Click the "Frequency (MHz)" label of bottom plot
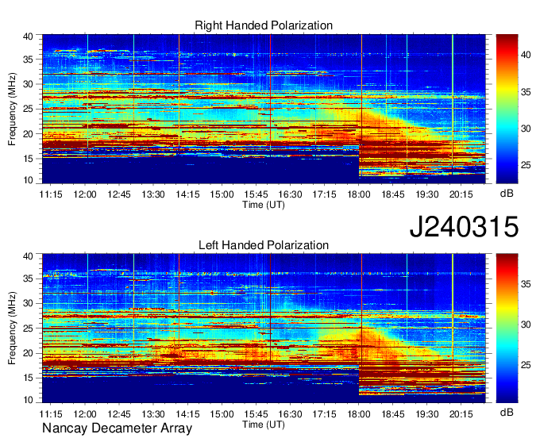540x438 pixels. tap(12, 328)
